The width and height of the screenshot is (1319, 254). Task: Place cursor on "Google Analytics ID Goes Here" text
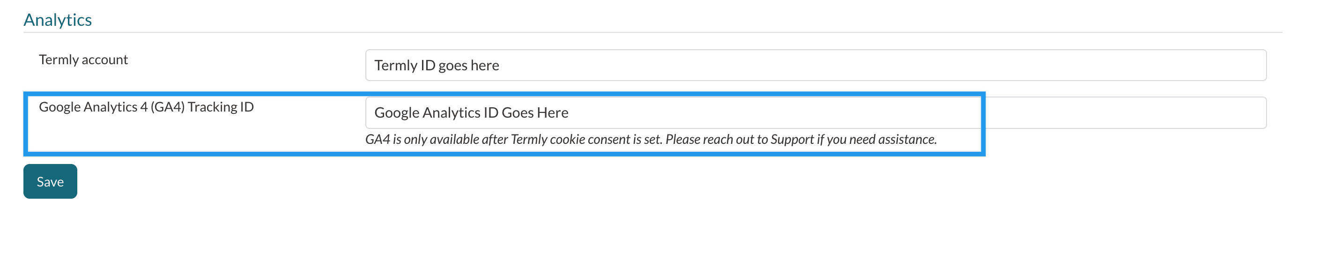[471, 112]
